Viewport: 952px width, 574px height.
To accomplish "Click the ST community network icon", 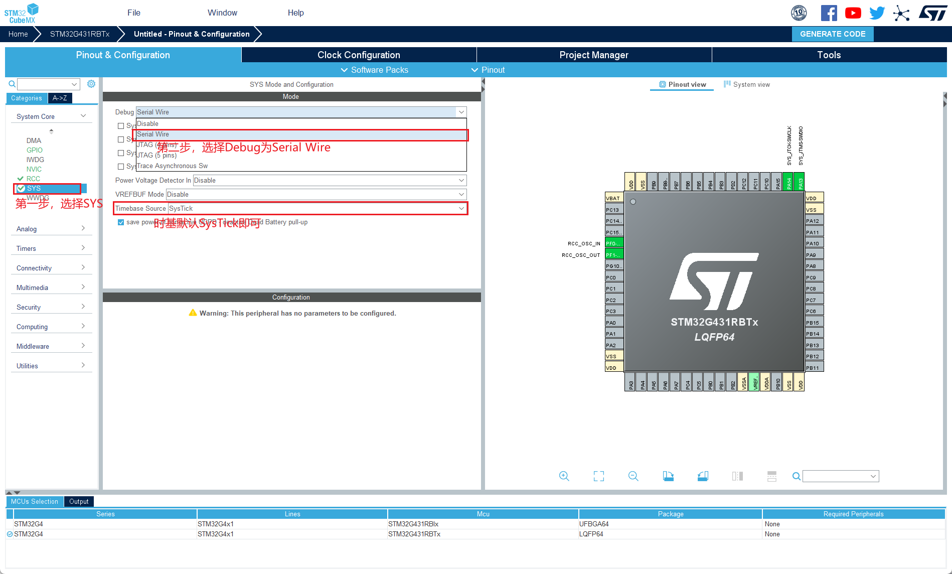I will point(901,13).
